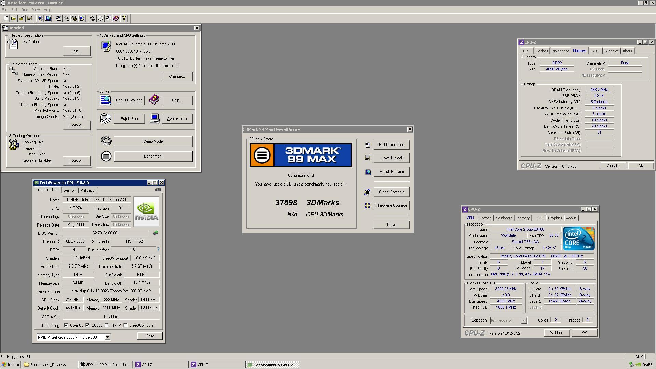Open the SPD tab in the upper CPU-Z window
The height and width of the screenshot is (369, 656).
click(x=595, y=51)
